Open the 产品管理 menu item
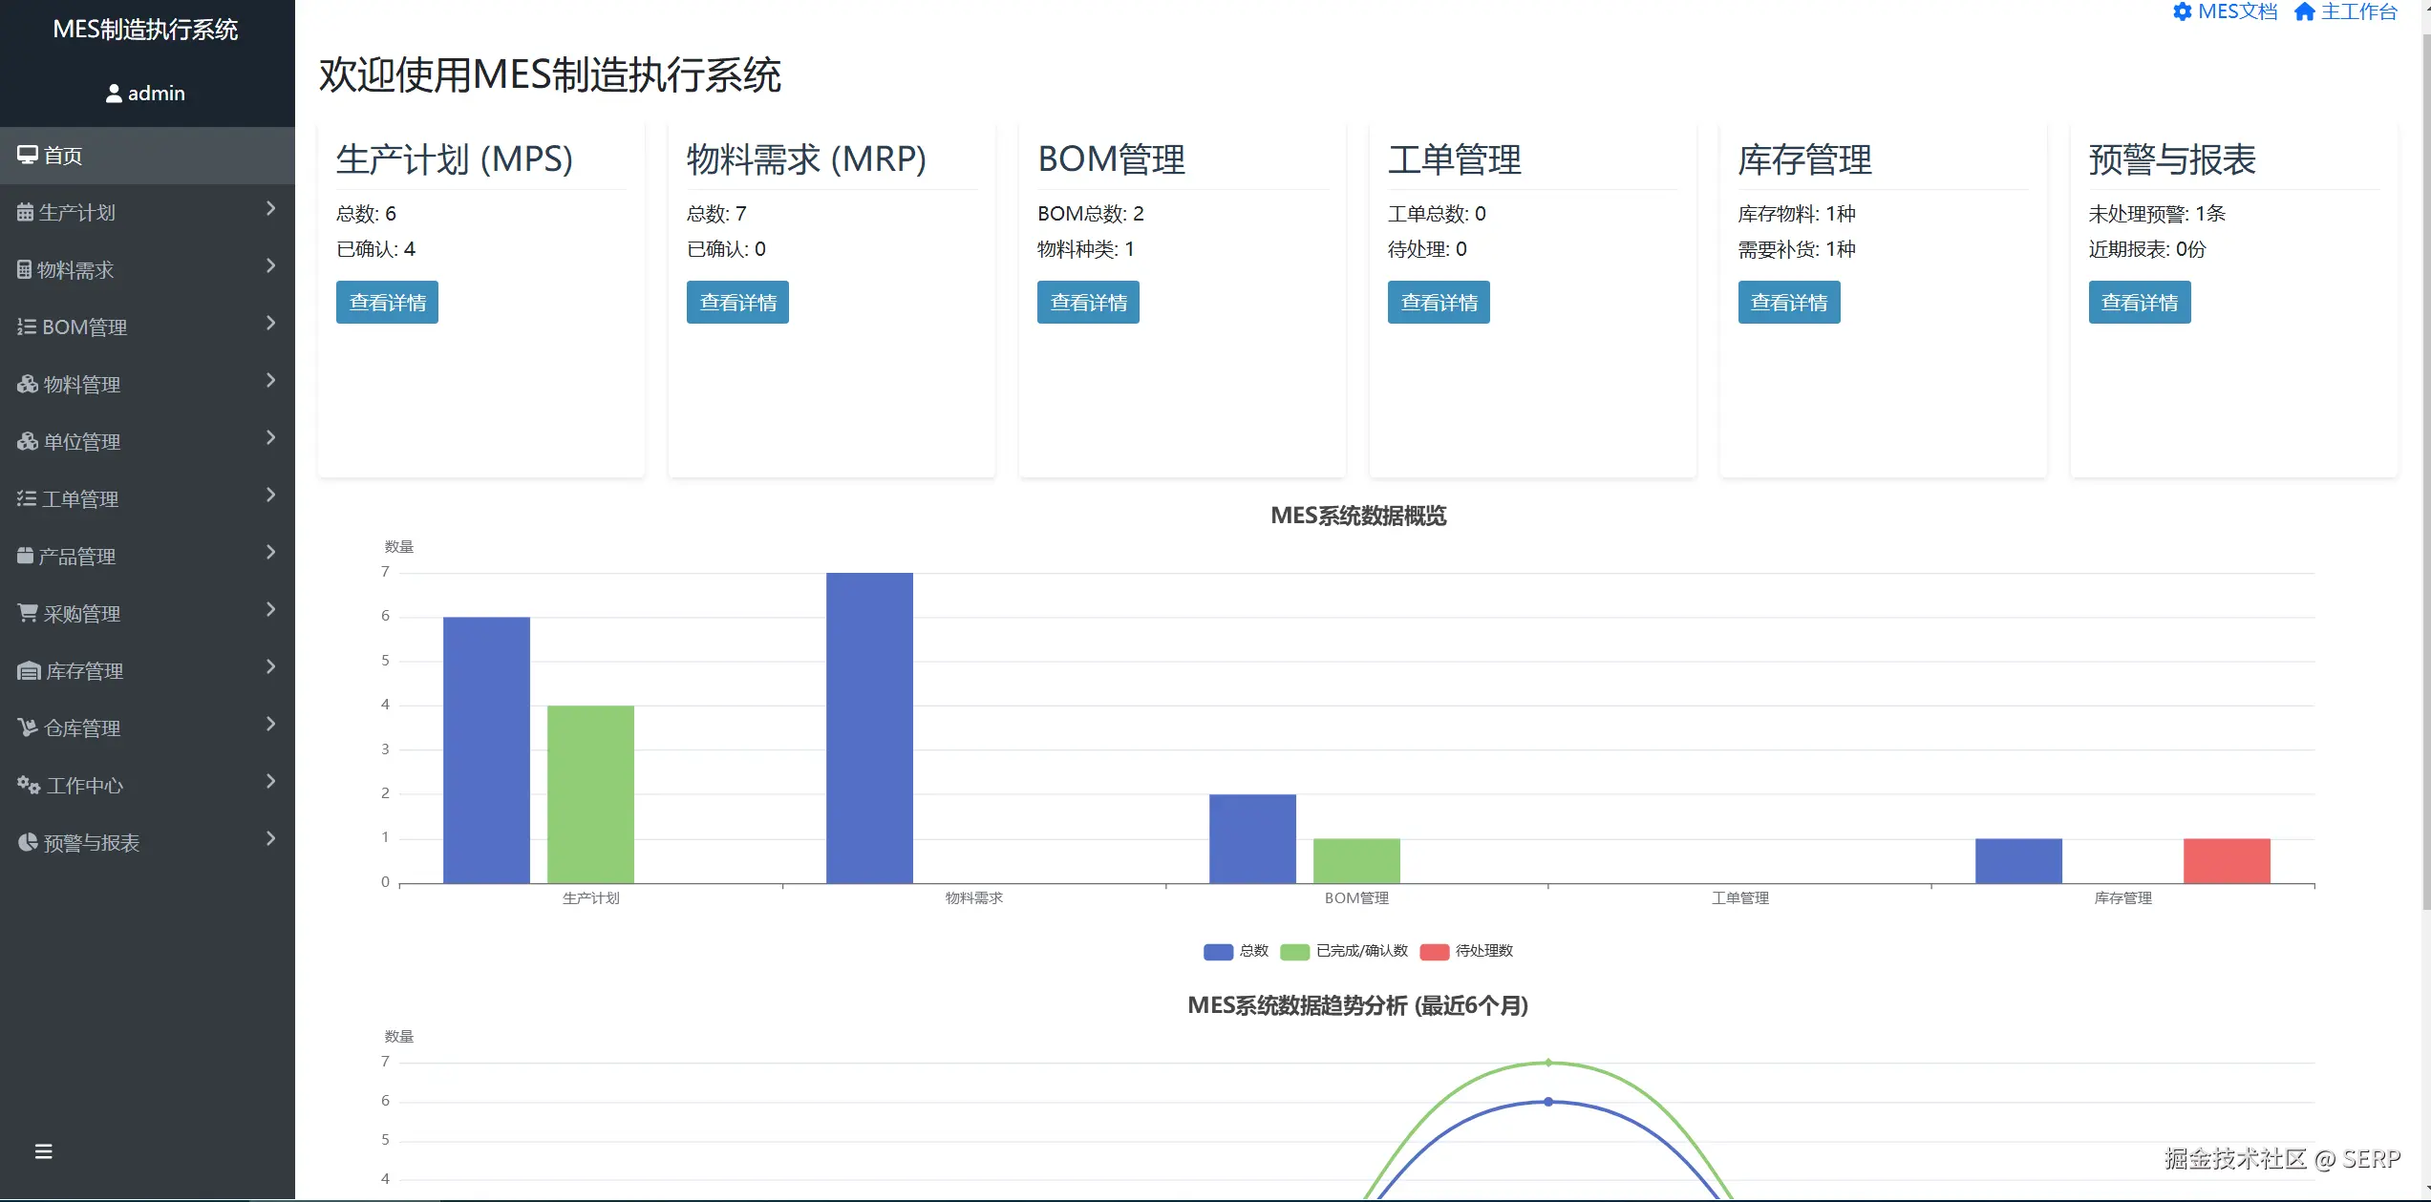Image resolution: width=2431 pixels, height=1202 pixels. click(76, 556)
